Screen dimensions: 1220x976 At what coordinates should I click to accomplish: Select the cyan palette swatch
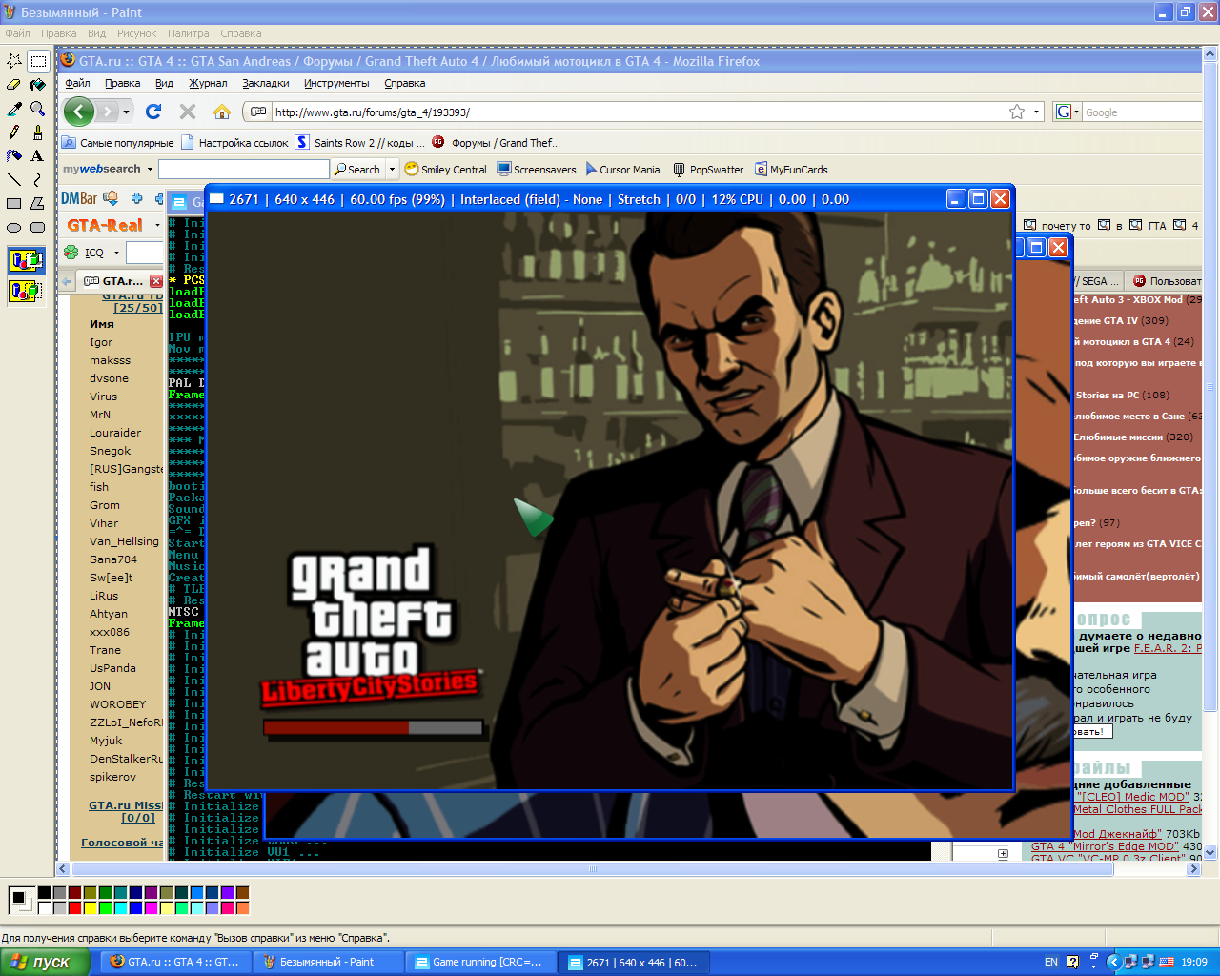(120, 907)
